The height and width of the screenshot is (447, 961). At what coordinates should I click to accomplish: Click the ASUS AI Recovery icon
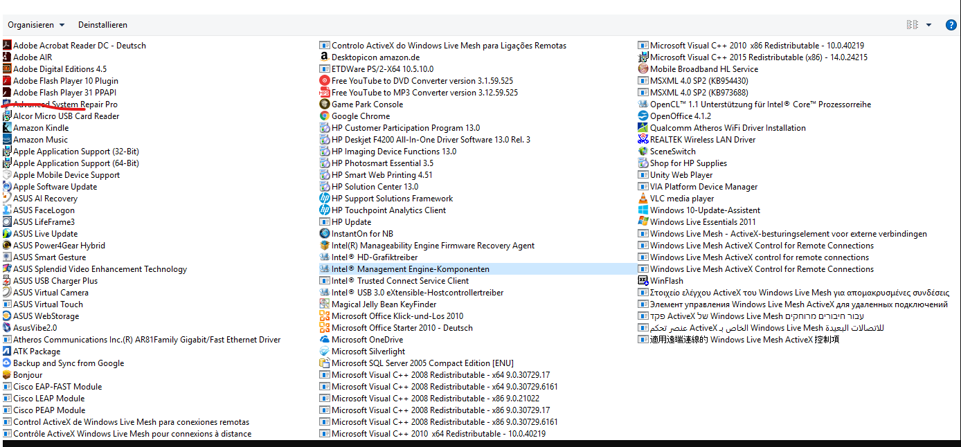pos(7,199)
